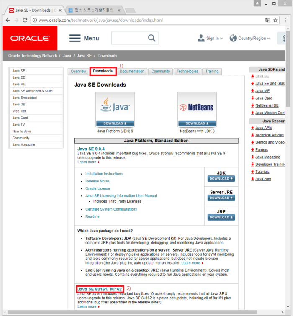Bookmark page with the star icon

coord(275,20)
